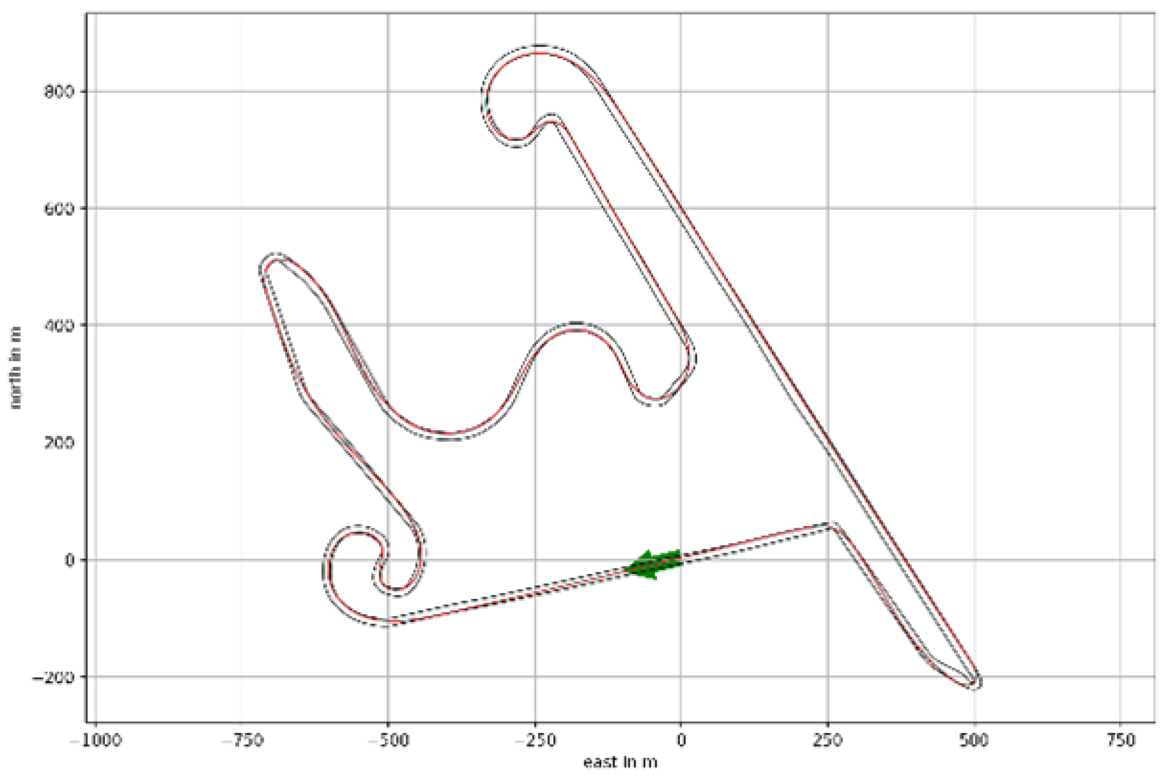Click the "north in m" y-axis label
The image size is (1165, 776).
(16, 368)
